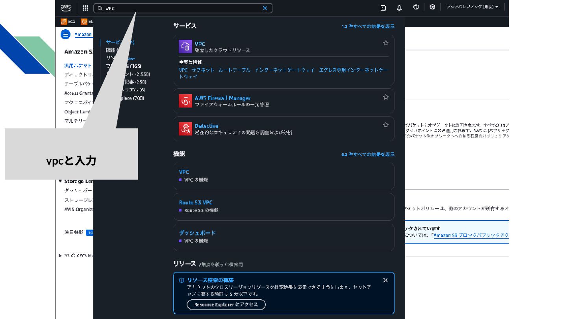Click ディレクトリ item in the S3 sidebar

[79, 75]
